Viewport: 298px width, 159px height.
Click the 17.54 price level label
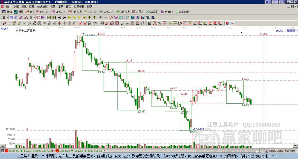pos(101,34)
